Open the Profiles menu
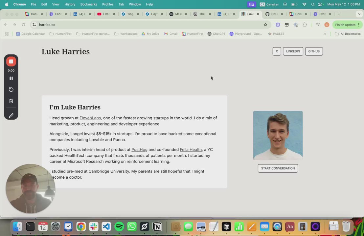Viewport: 364px width, 236px height. [108, 4]
